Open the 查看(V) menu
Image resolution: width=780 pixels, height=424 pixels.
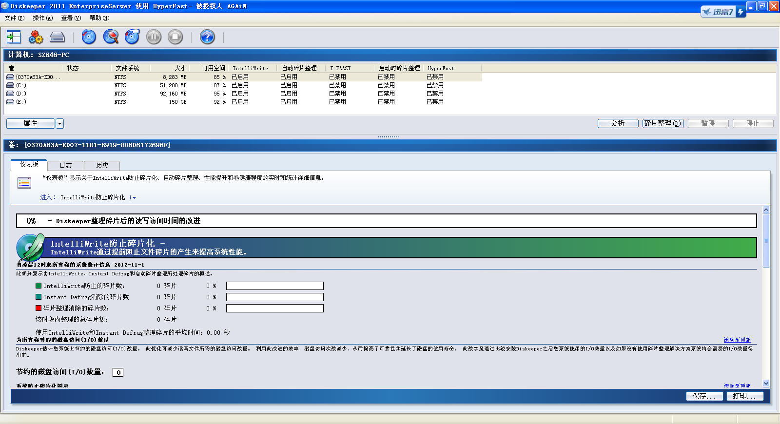71,18
